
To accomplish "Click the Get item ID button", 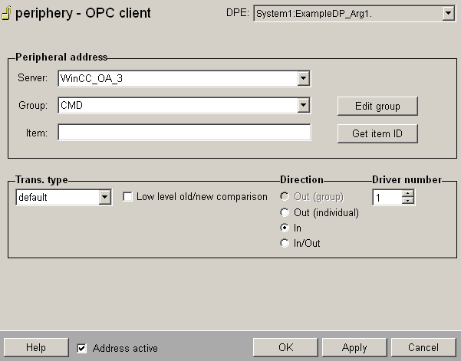I will click(x=377, y=133).
